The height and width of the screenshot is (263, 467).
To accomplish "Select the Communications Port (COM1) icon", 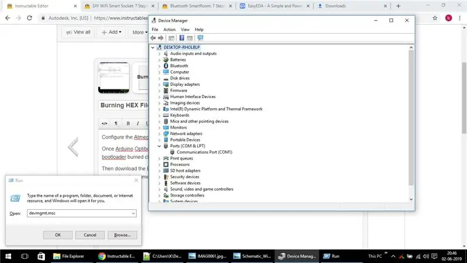I will coord(172,152).
